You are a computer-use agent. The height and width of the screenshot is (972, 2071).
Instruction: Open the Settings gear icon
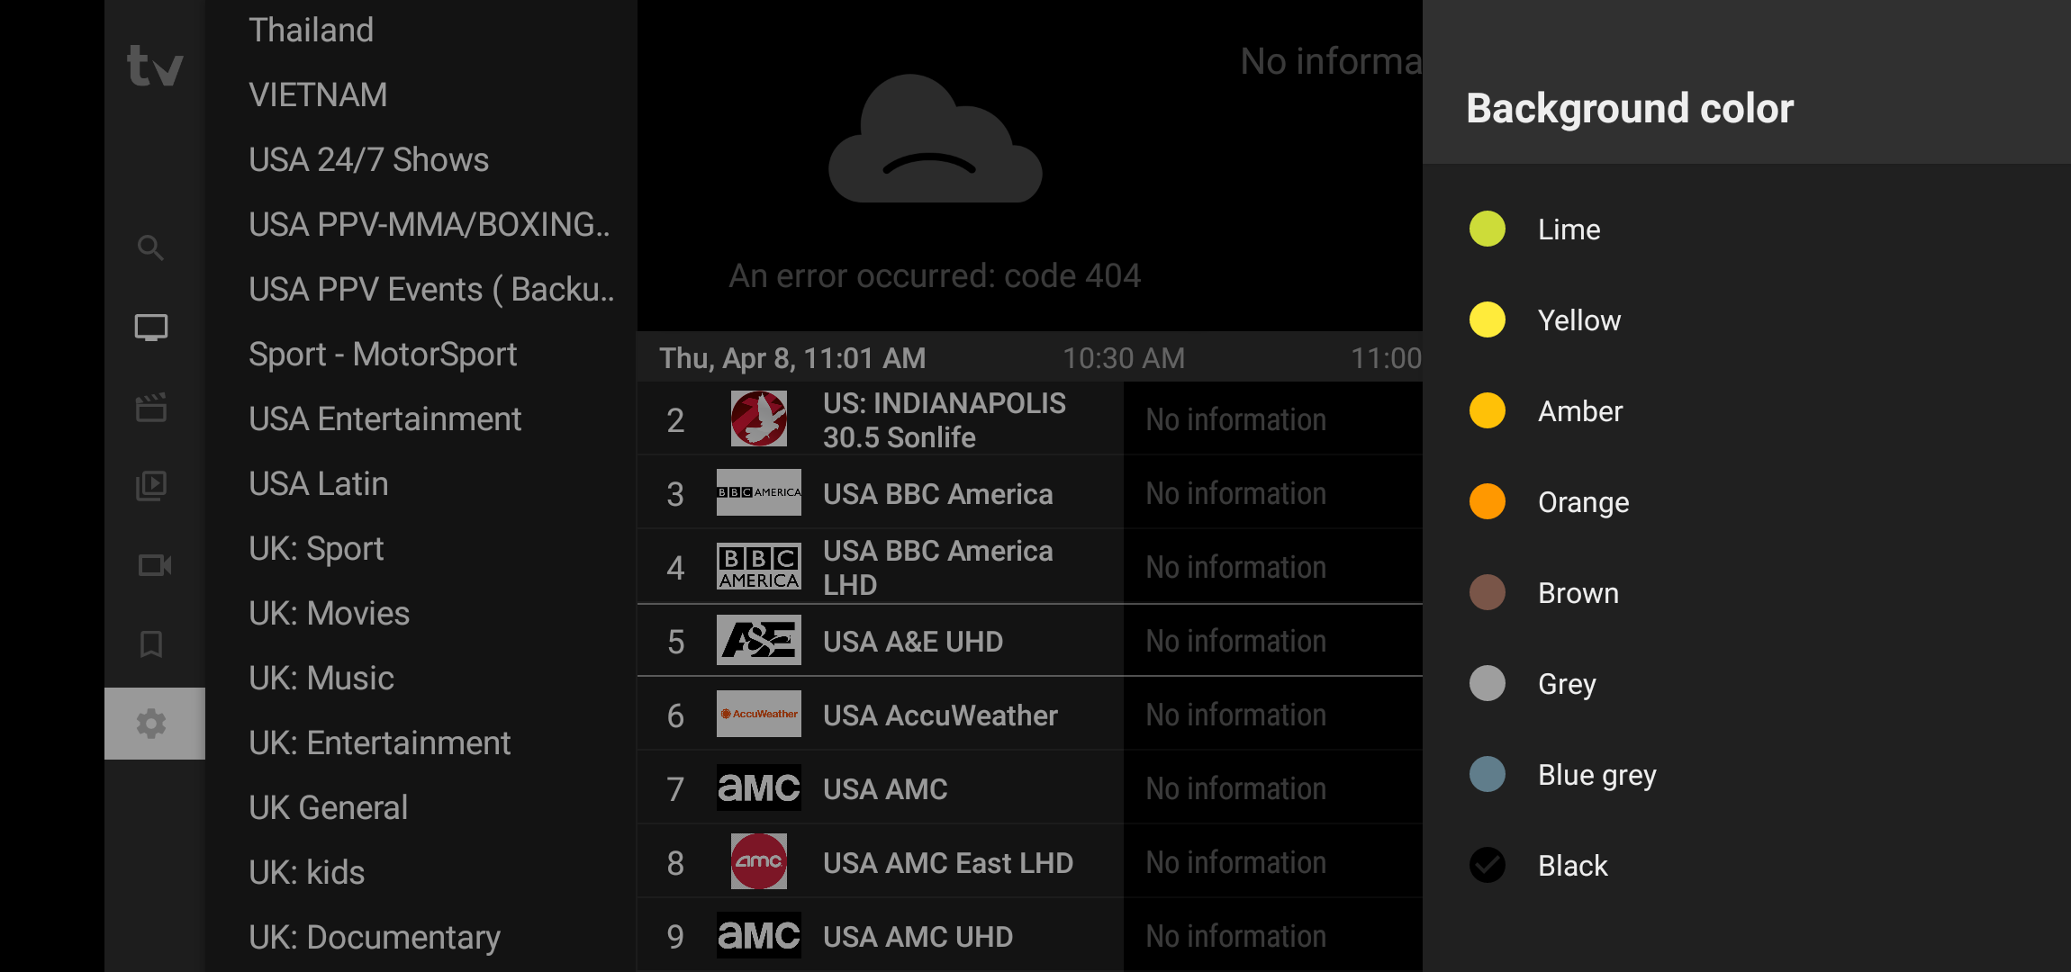click(x=151, y=724)
